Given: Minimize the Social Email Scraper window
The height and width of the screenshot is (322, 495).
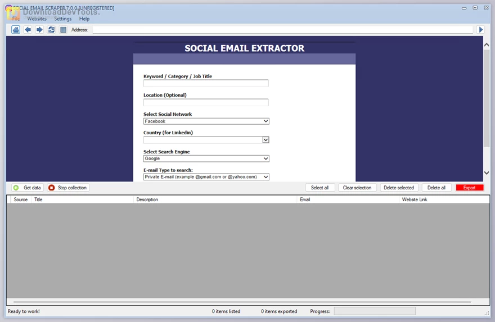Looking at the screenshot, I should [x=464, y=8].
